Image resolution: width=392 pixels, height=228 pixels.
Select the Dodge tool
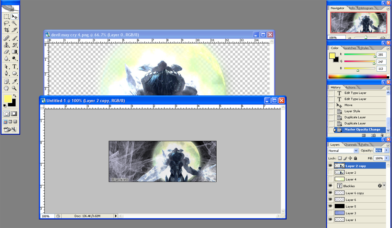(x=14, y=58)
